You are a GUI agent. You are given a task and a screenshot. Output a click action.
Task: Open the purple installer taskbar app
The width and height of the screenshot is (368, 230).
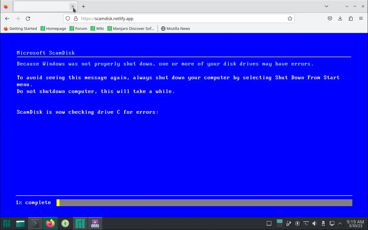point(95,223)
